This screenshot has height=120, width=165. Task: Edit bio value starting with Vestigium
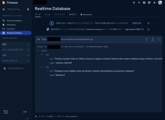94,71
